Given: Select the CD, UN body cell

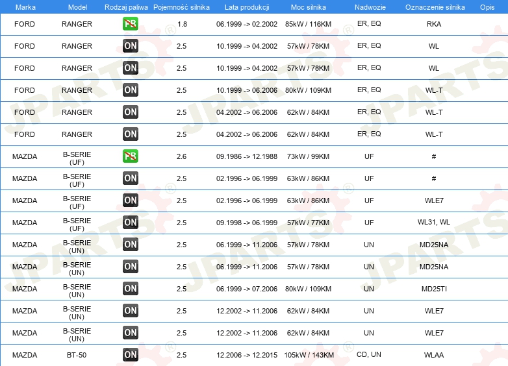Looking at the screenshot, I should coord(369,354).
